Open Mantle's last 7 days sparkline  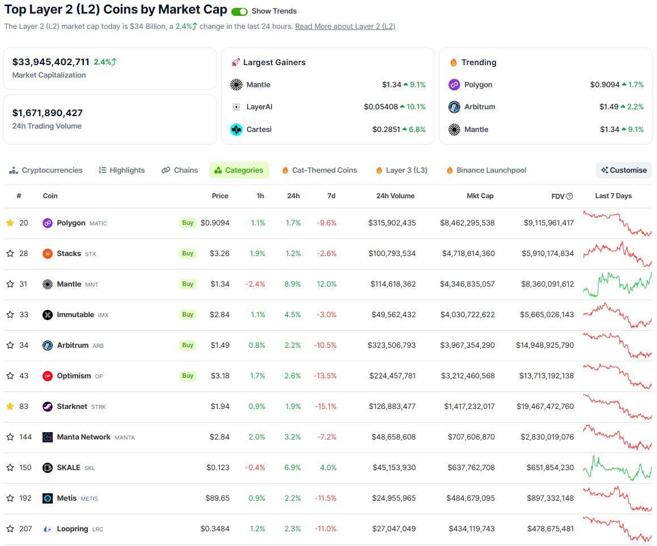coord(617,284)
